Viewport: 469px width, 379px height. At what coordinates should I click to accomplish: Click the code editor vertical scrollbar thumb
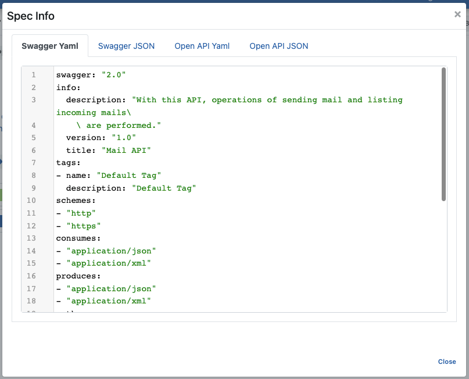tap(443, 134)
